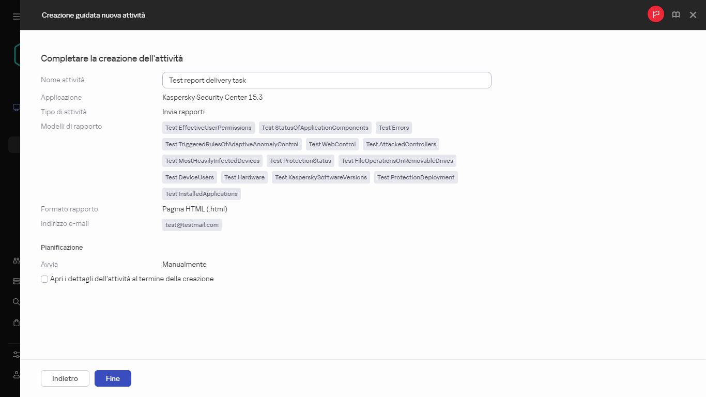Click the Nome attività text field
The height and width of the screenshot is (397, 706).
point(327,80)
